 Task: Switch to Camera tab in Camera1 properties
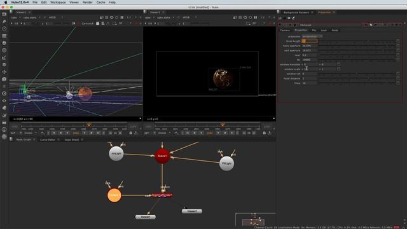[285, 31]
